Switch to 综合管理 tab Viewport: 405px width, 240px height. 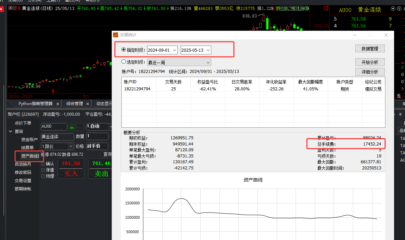point(75,104)
